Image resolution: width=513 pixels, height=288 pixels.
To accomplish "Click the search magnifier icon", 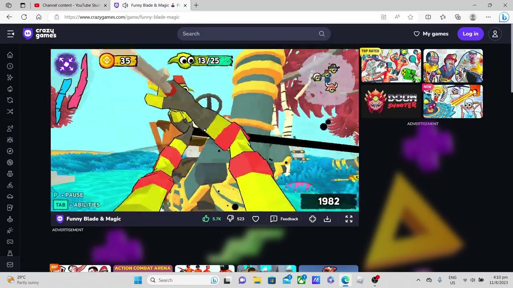I will pyautogui.click(x=322, y=34).
